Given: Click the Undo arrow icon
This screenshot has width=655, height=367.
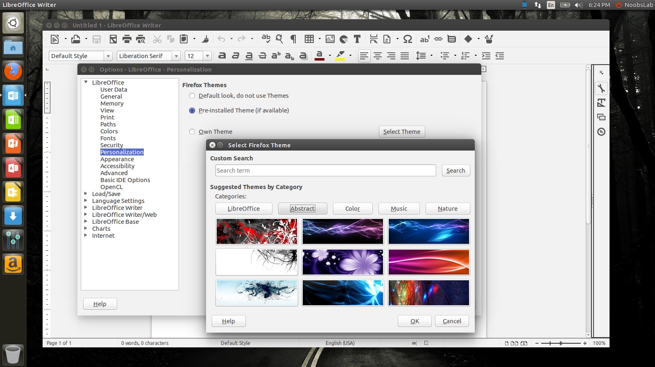Looking at the screenshot, I should click(x=222, y=39).
